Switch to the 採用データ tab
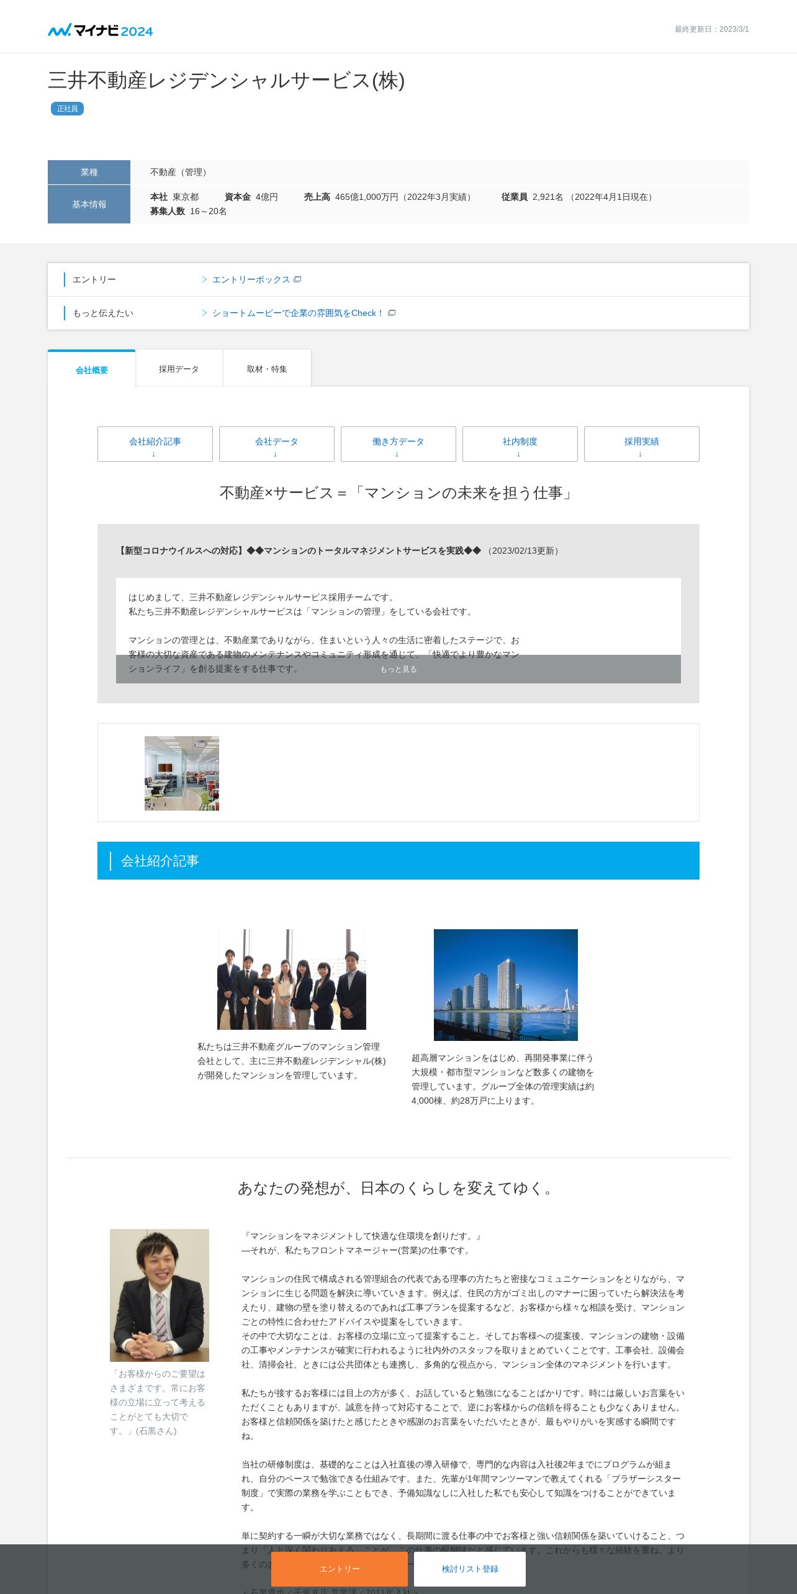 (x=179, y=369)
